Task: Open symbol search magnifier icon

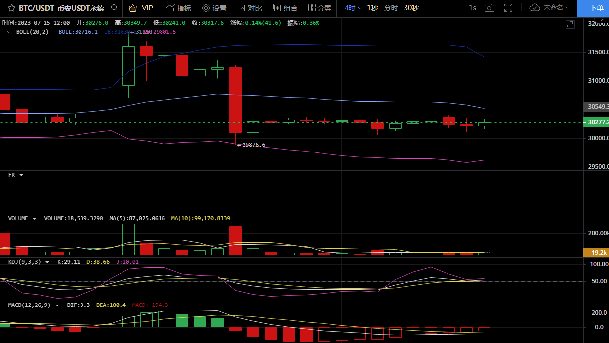Action: pyautogui.click(x=115, y=8)
